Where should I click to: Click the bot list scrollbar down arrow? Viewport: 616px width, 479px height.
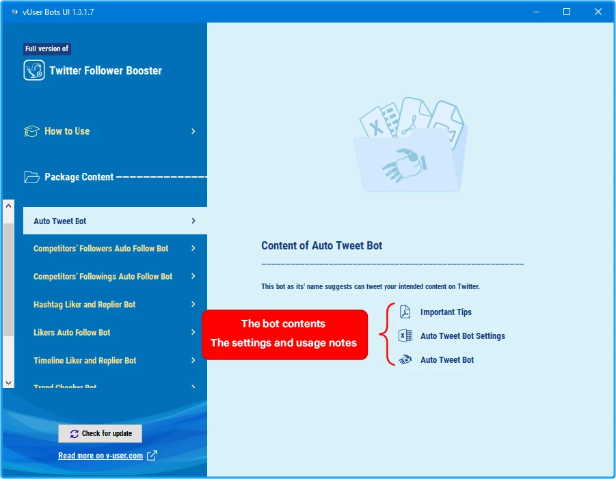pos(9,383)
